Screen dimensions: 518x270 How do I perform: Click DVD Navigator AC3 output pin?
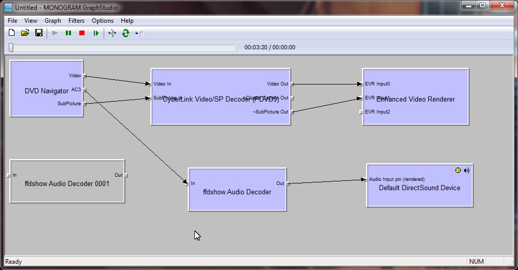85,90
